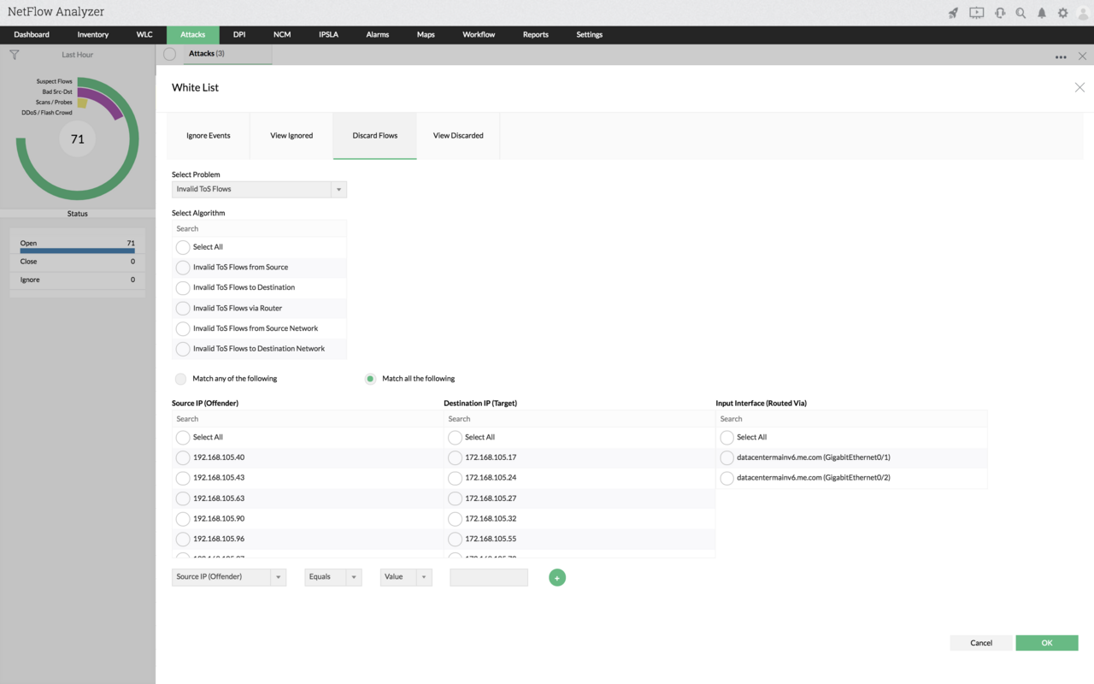Image resolution: width=1094 pixels, height=684 pixels.
Task: Tick destination IP 172.168.105.32
Action: tap(455, 519)
